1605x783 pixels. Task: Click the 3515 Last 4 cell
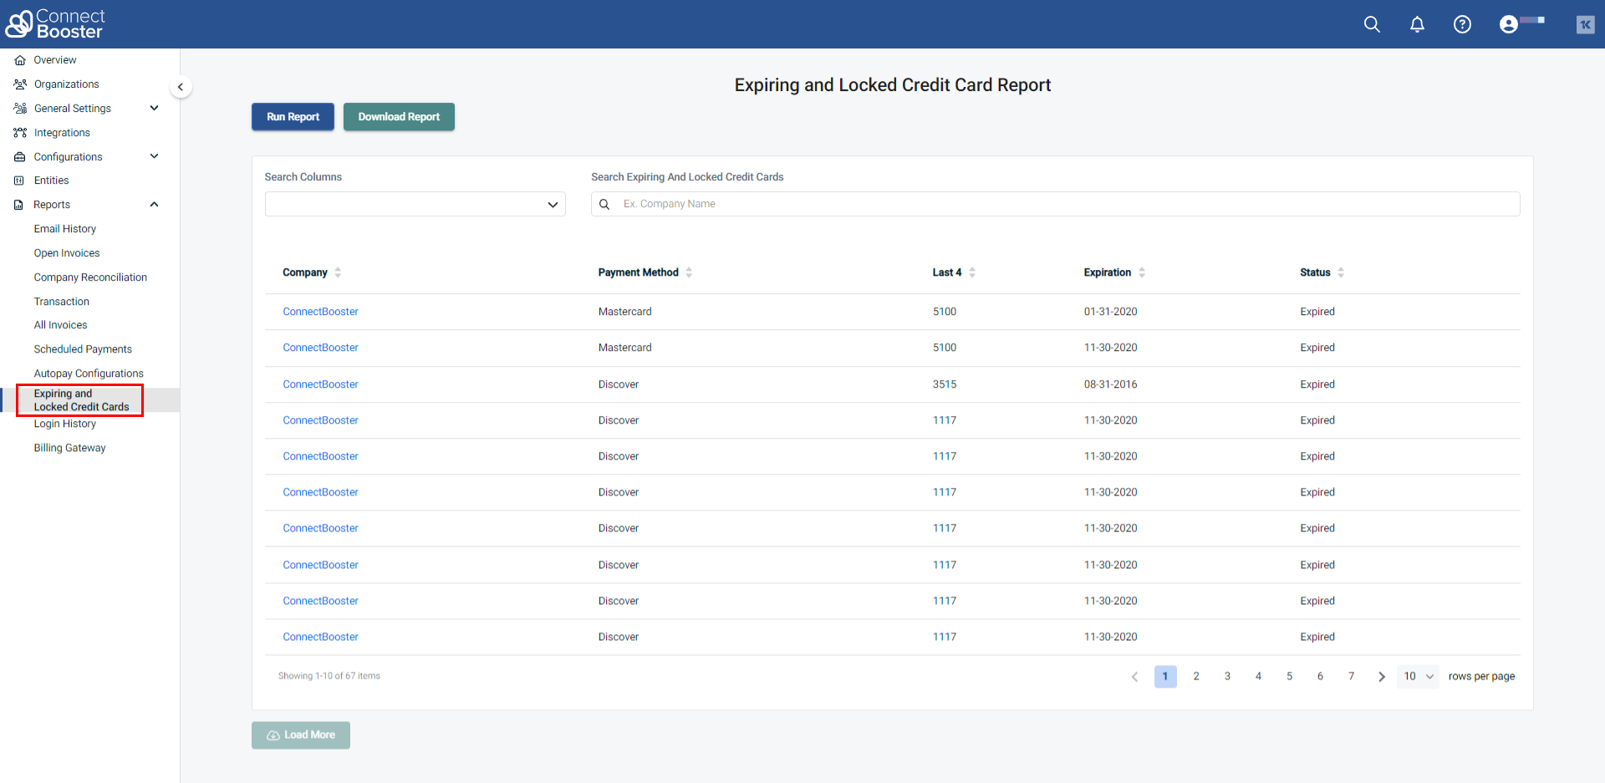click(945, 384)
